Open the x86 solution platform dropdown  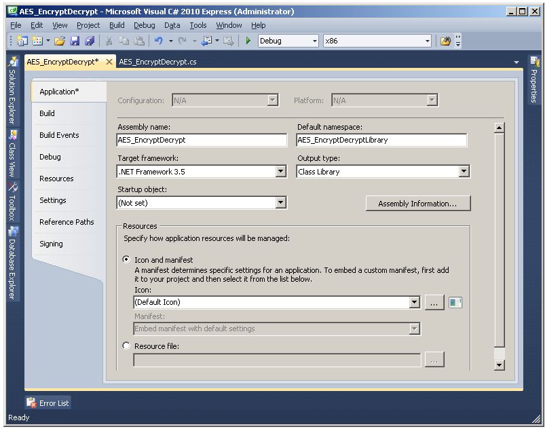[x=377, y=41]
